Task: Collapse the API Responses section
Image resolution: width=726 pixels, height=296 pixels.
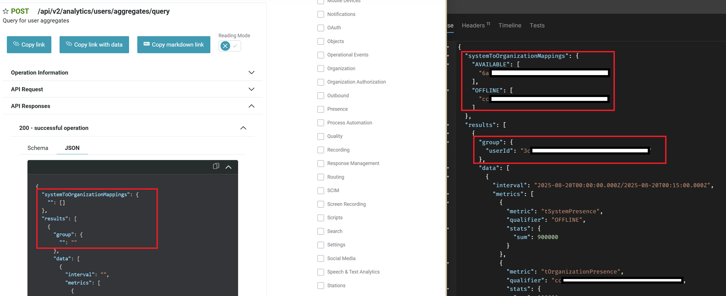Action: tap(252, 106)
